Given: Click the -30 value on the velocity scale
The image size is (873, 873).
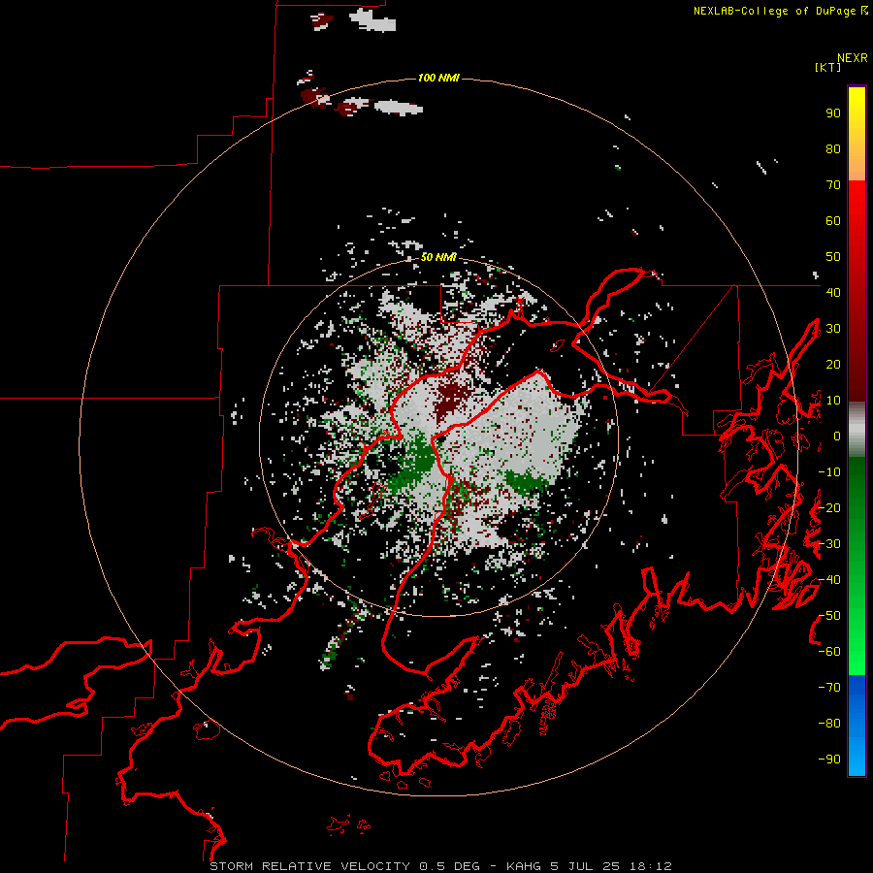Looking at the screenshot, I should click(x=829, y=544).
